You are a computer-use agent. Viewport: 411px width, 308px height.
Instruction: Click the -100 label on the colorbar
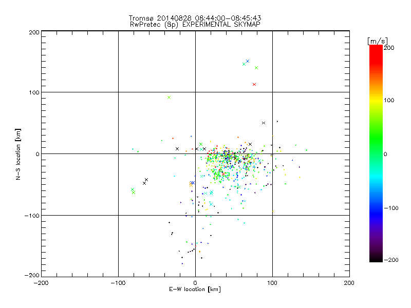pyautogui.click(x=391, y=208)
